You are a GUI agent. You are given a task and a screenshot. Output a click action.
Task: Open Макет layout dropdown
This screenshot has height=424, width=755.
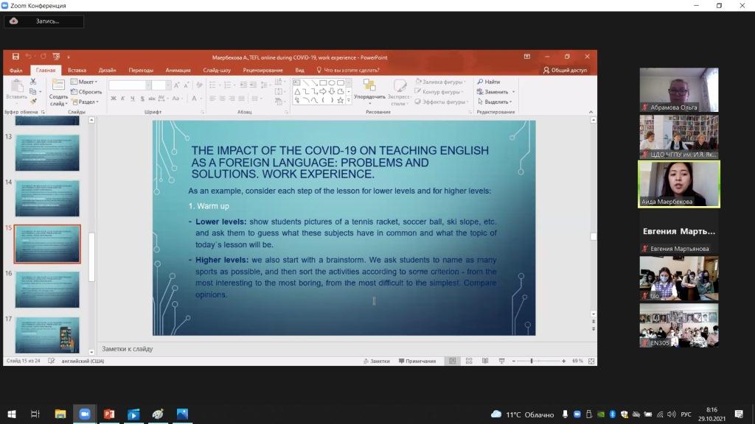84,82
